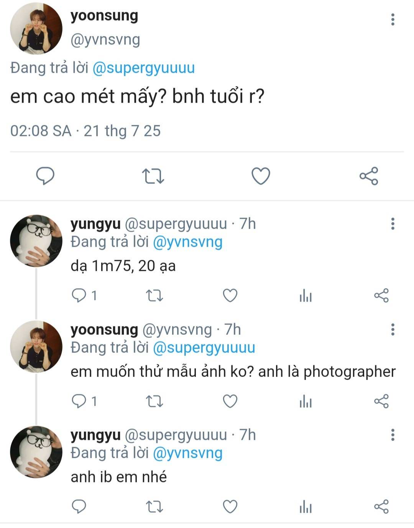The height and width of the screenshot is (528, 414).
Task: Open yoonsung's profile picture on main tweet
Action: (36, 28)
